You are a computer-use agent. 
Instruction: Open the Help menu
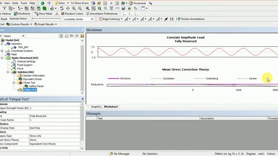(32, 3)
